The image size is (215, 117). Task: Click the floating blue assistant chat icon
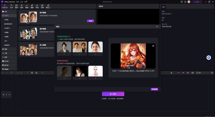(209, 58)
